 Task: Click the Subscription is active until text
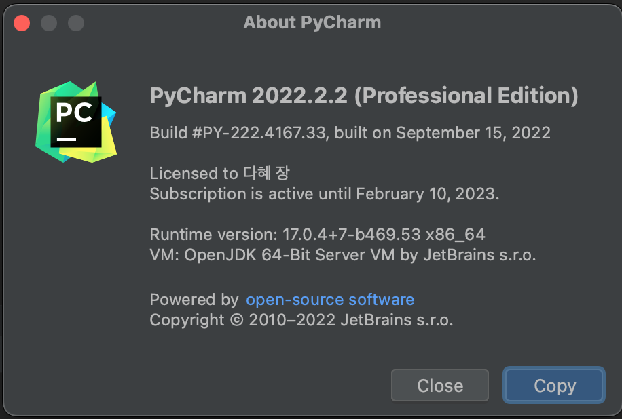coord(251,194)
